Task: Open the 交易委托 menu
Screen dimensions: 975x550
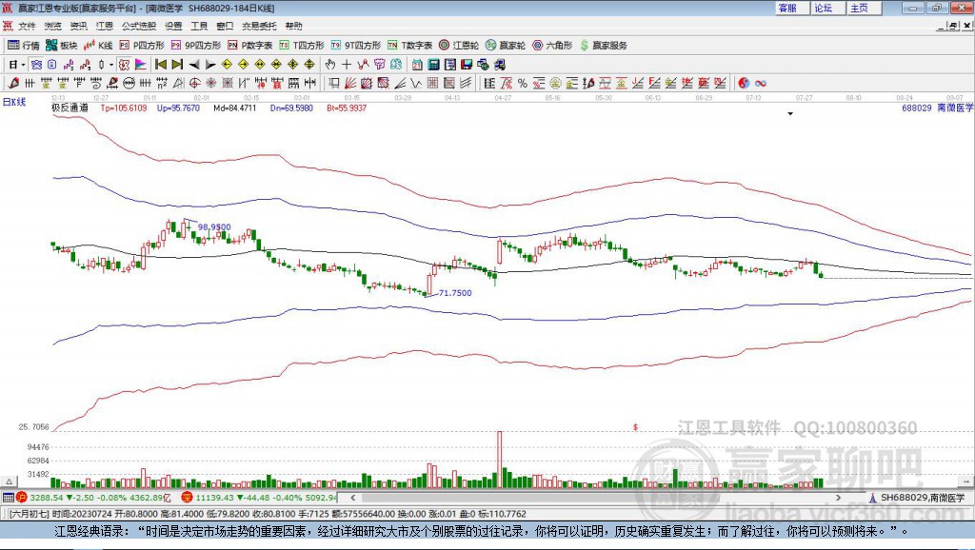Action: pos(259,26)
